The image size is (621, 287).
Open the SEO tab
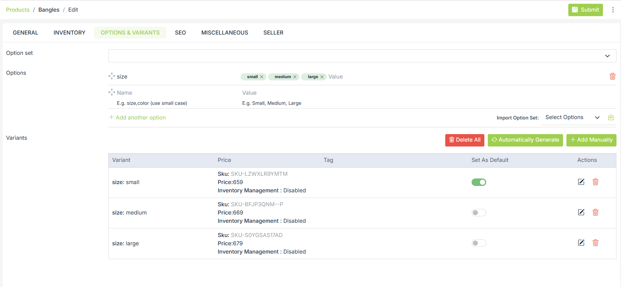tap(180, 33)
